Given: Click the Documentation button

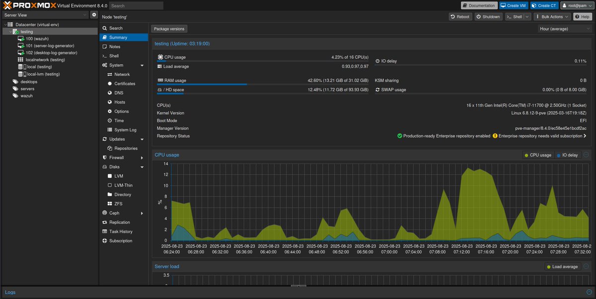Looking at the screenshot, I should (x=479, y=5).
